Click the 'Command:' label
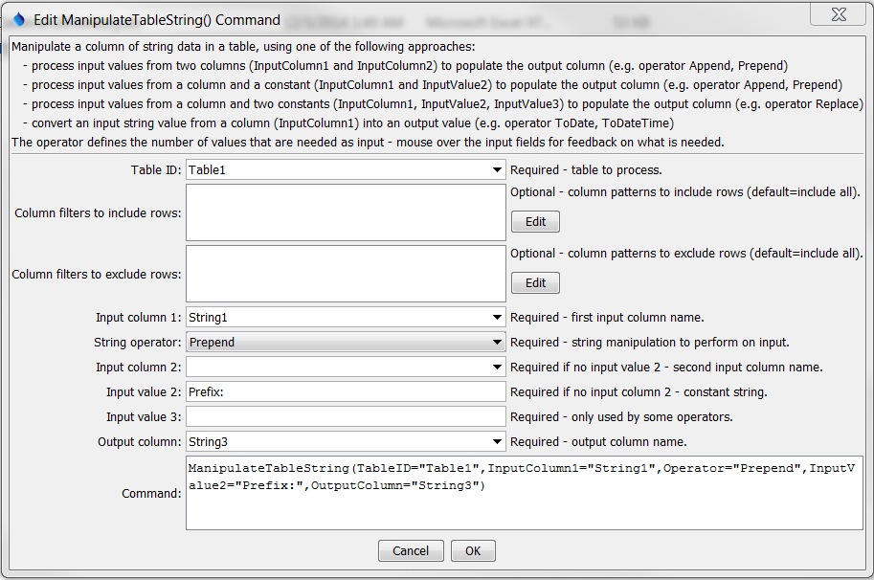874x580 pixels. 151,494
